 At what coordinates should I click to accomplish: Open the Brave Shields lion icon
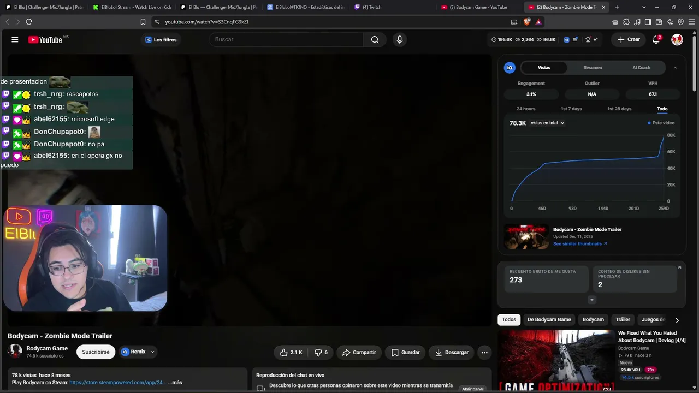[527, 22]
